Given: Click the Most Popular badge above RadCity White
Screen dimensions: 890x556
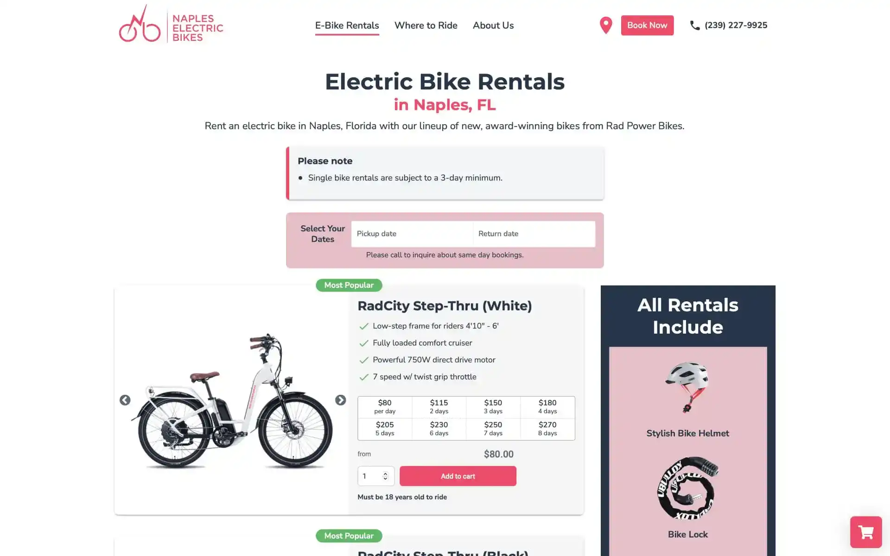Looking at the screenshot, I should coord(349,285).
